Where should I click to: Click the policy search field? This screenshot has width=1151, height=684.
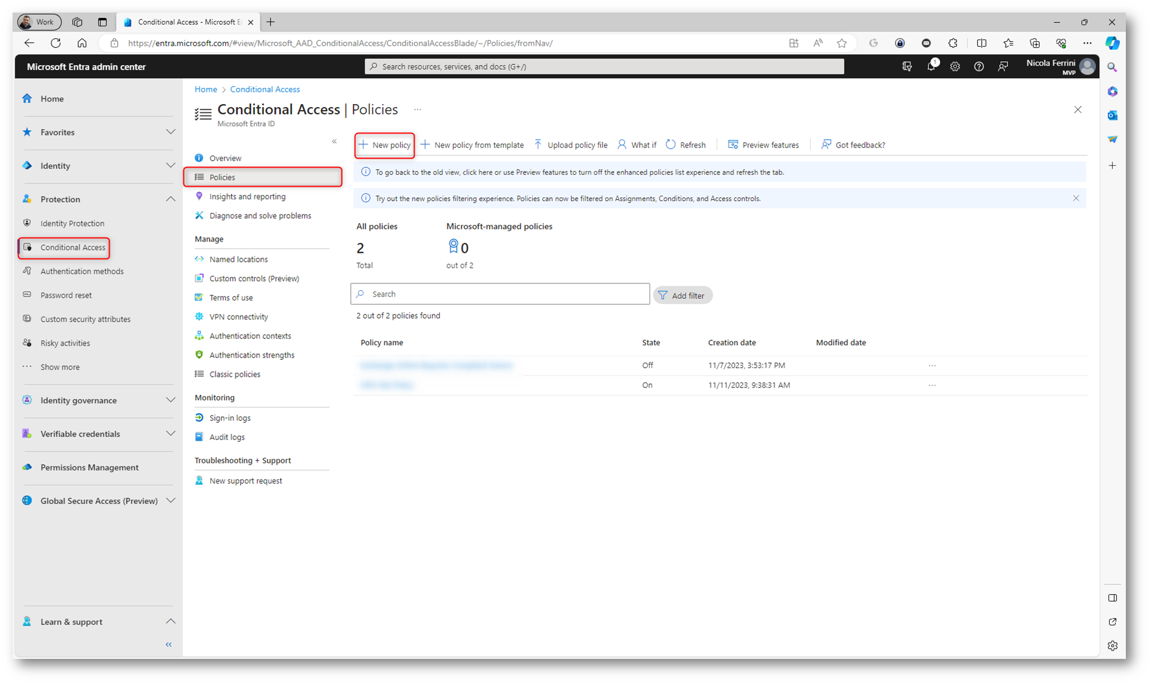coord(500,294)
